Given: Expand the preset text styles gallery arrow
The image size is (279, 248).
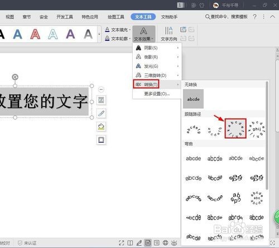Looking at the screenshot, I should coord(99,34).
